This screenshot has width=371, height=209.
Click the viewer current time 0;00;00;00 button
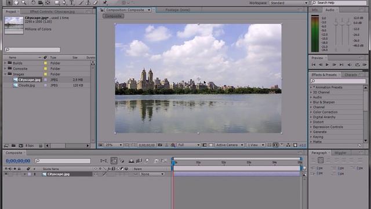[147, 145]
